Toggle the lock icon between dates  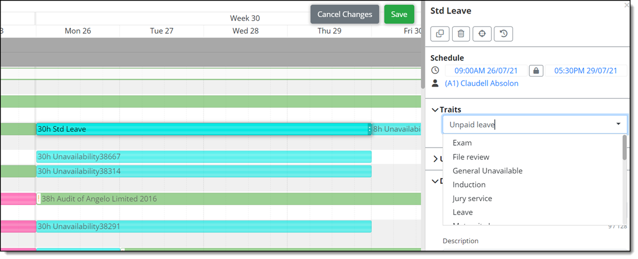click(x=536, y=71)
